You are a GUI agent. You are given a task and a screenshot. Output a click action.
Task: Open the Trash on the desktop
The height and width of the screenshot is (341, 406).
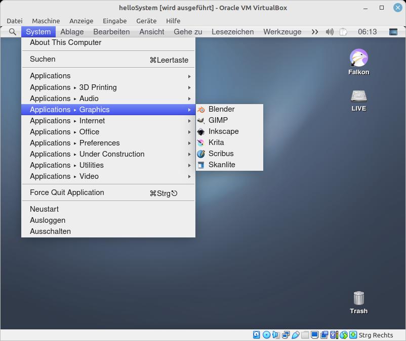tap(358, 299)
